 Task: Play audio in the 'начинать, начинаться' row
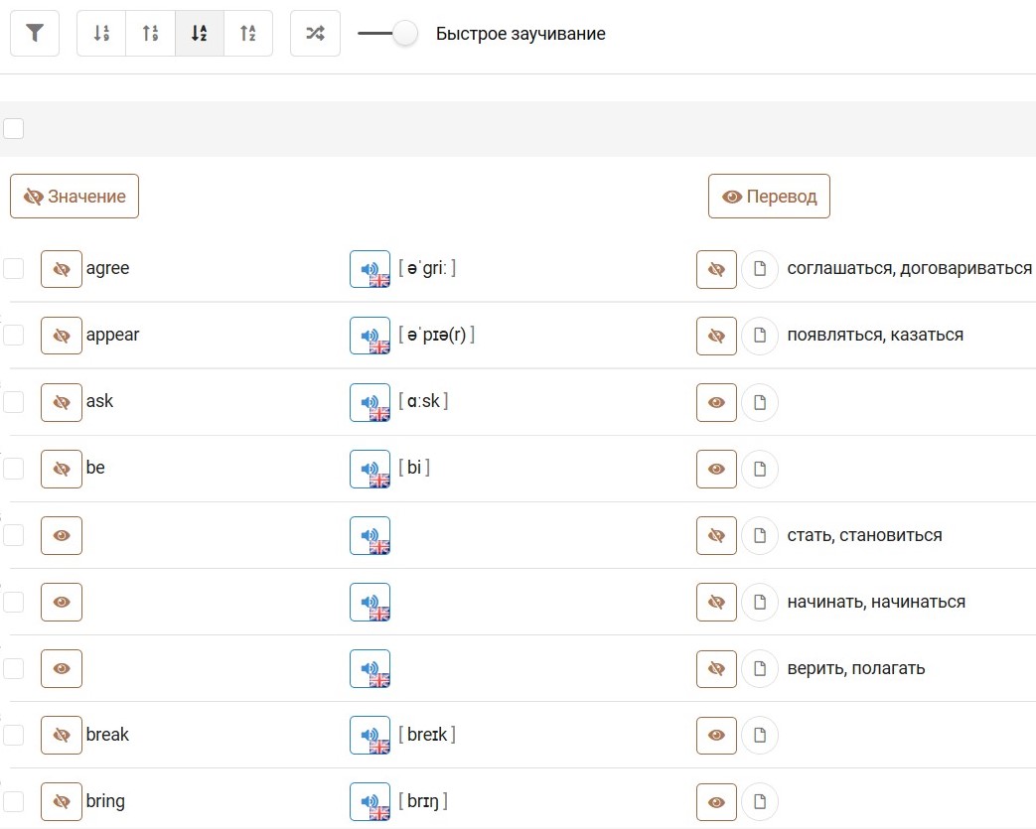(370, 603)
